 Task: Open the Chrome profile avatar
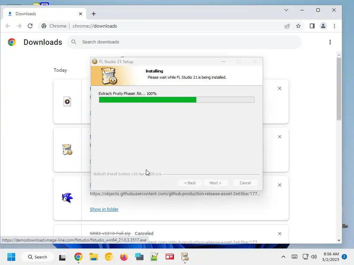coord(323,26)
